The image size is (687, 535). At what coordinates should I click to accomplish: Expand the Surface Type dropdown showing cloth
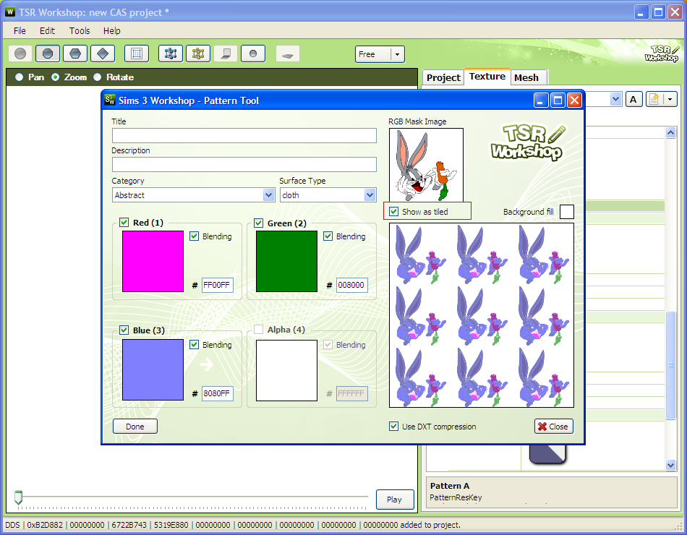370,195
